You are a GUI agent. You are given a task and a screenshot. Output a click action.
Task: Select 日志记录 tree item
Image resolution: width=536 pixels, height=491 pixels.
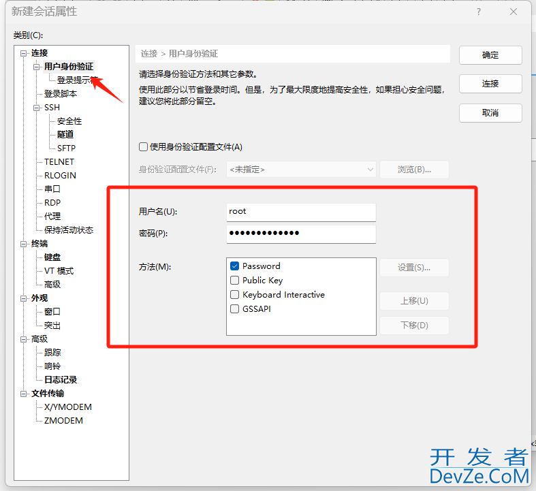pos(61,380)
